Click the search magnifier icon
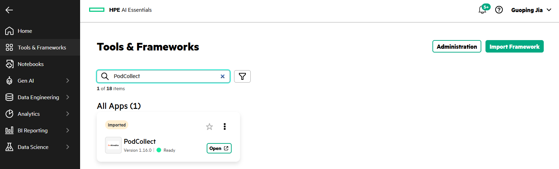Screen dimensions: 559x169 coord(105,76)
